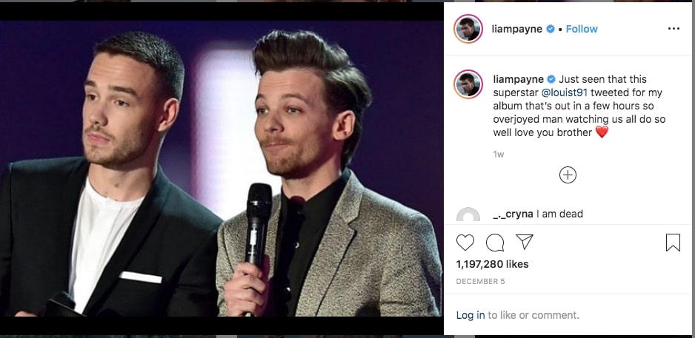
Task: Open the December 5 post date
Action: (x=480, y=282)
